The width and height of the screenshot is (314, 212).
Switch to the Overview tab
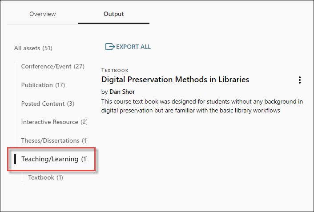(x=43, y=14)
